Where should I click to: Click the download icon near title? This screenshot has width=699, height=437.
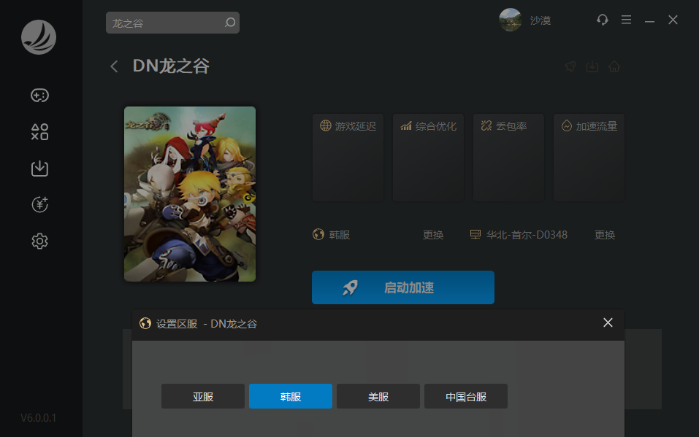(592, 66)
